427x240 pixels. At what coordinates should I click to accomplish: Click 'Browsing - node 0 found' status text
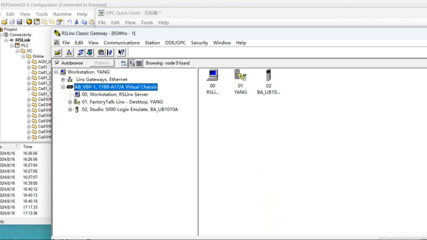click(x=168, y=63)
